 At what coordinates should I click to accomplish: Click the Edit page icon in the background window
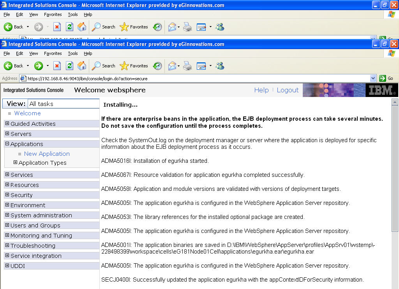[x=201, y=27]
